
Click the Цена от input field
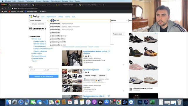(36, 70)
